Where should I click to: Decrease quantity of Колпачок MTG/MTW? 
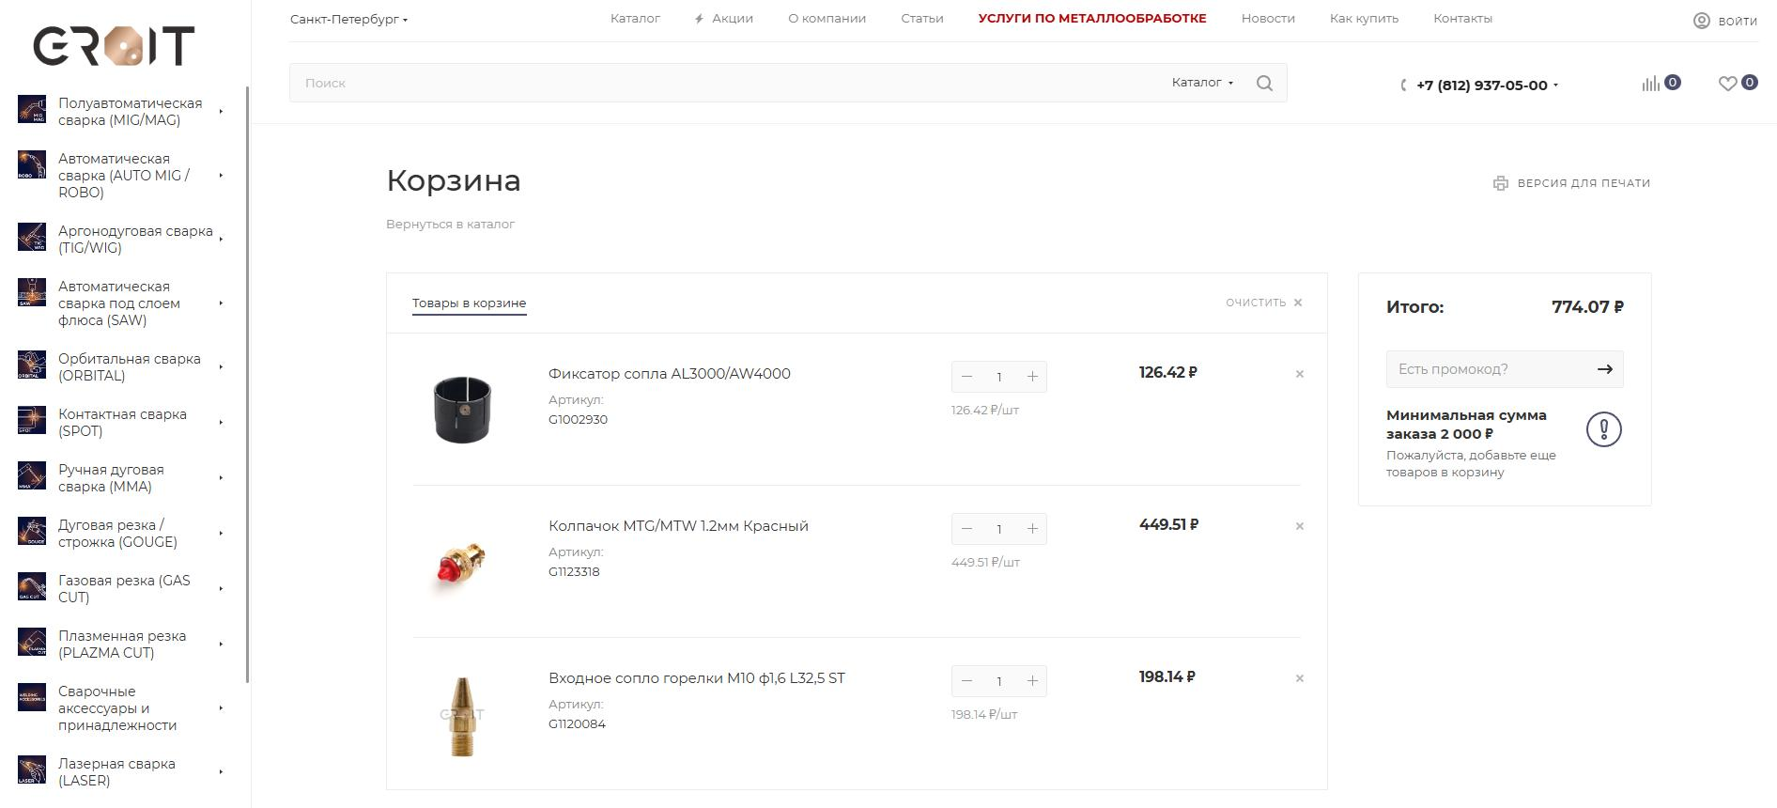(966, 529)
